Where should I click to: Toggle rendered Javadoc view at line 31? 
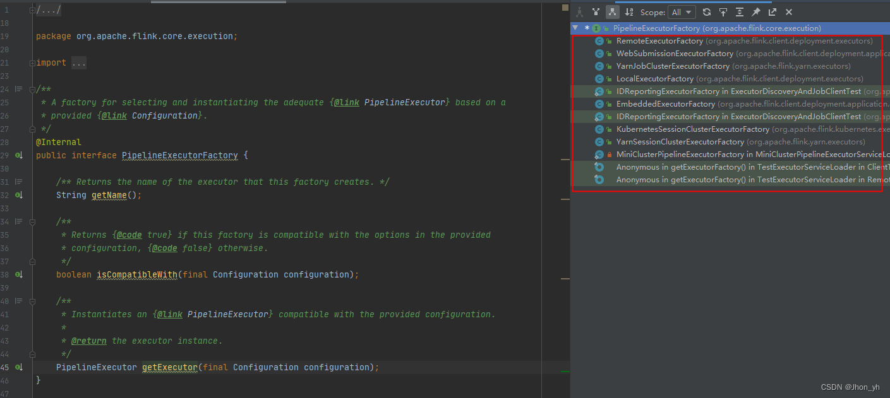coord(18,182)
